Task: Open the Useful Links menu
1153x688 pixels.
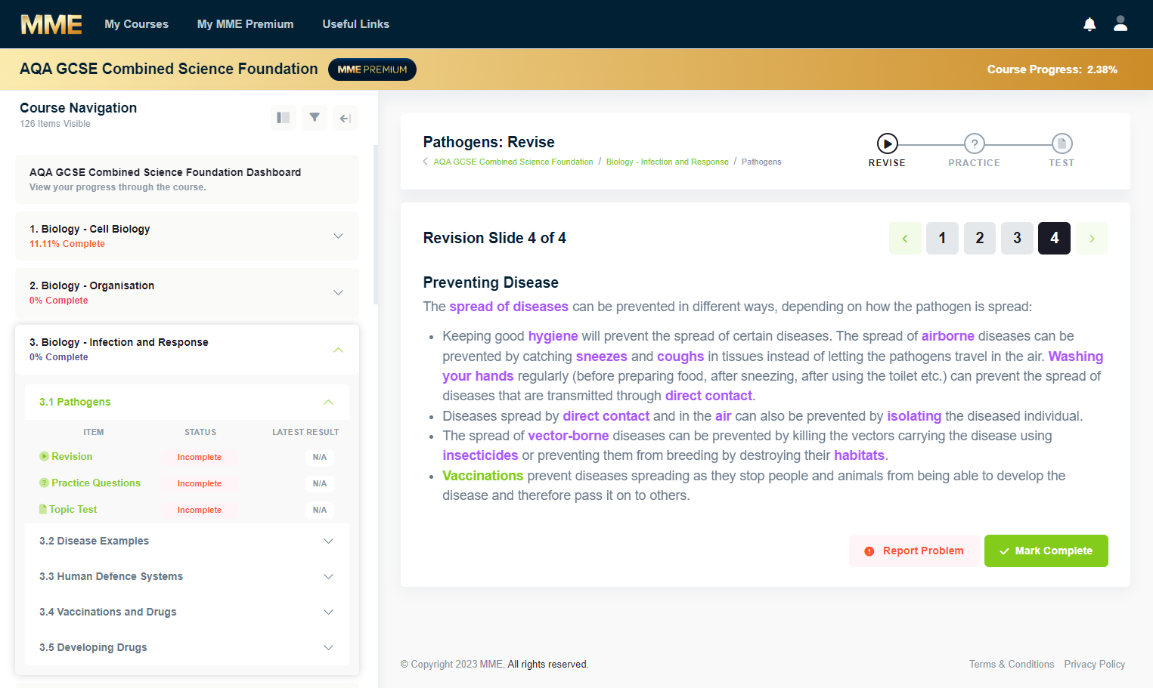Action: coord(355,24)
